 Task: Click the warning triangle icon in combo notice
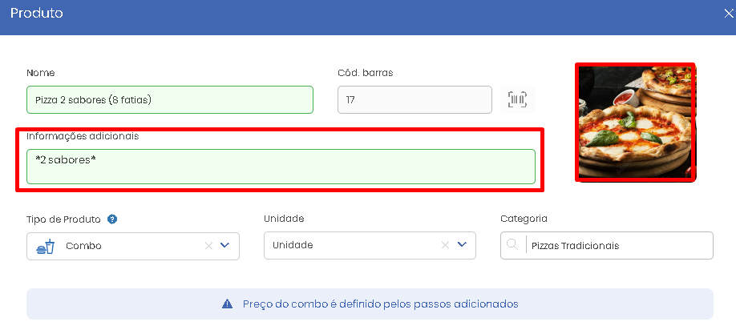(x=227, y=304)
